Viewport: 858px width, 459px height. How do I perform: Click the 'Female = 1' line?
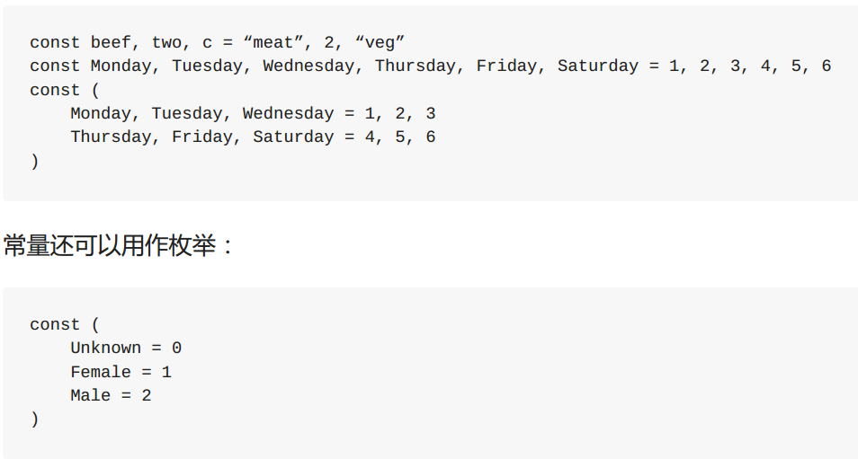pos(121,372)
